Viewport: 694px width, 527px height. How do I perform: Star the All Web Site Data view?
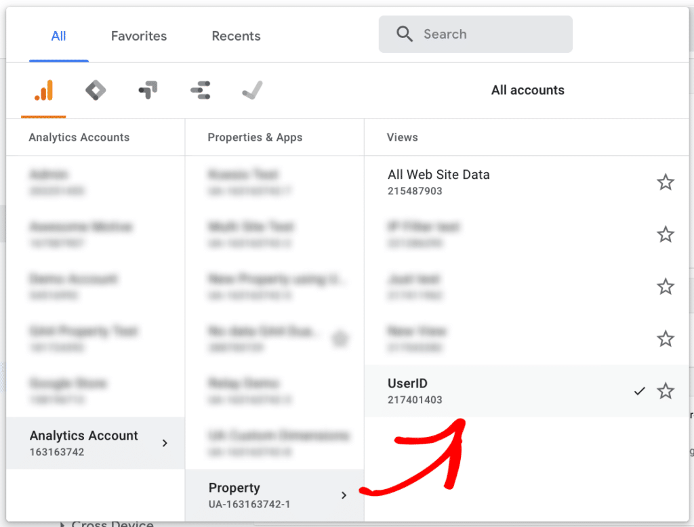click(x=665, y=182)
